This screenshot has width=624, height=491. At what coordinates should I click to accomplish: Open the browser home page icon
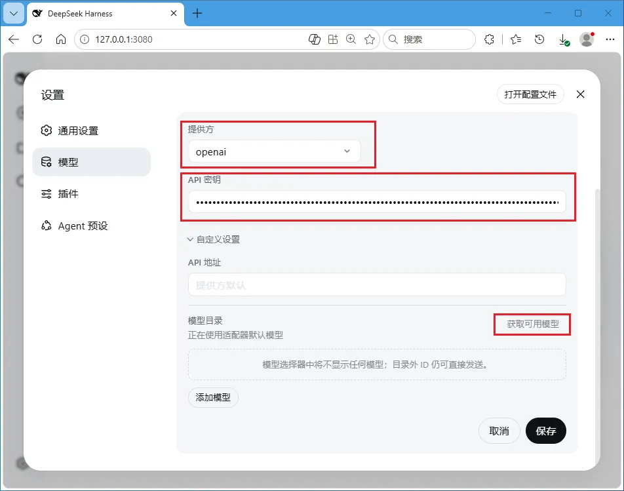click(x=61, y=39)
